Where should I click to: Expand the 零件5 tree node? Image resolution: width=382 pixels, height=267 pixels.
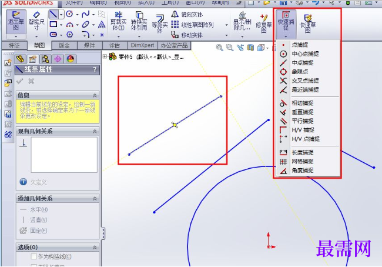point(105,56)
